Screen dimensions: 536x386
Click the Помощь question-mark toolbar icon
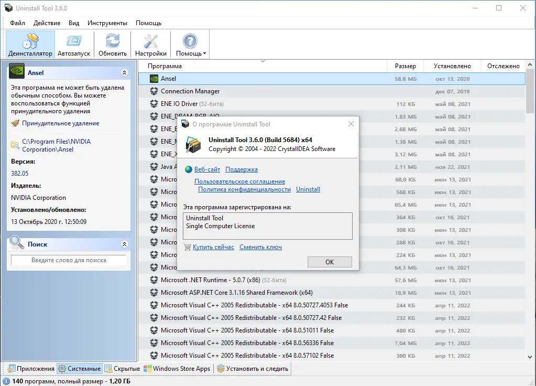190,41
